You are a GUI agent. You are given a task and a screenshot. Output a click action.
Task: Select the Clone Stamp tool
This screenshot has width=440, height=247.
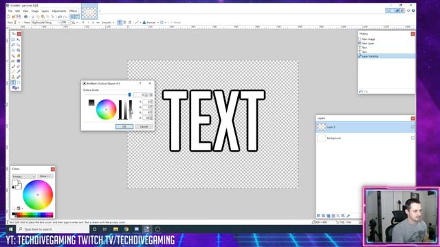pos(13,77)
